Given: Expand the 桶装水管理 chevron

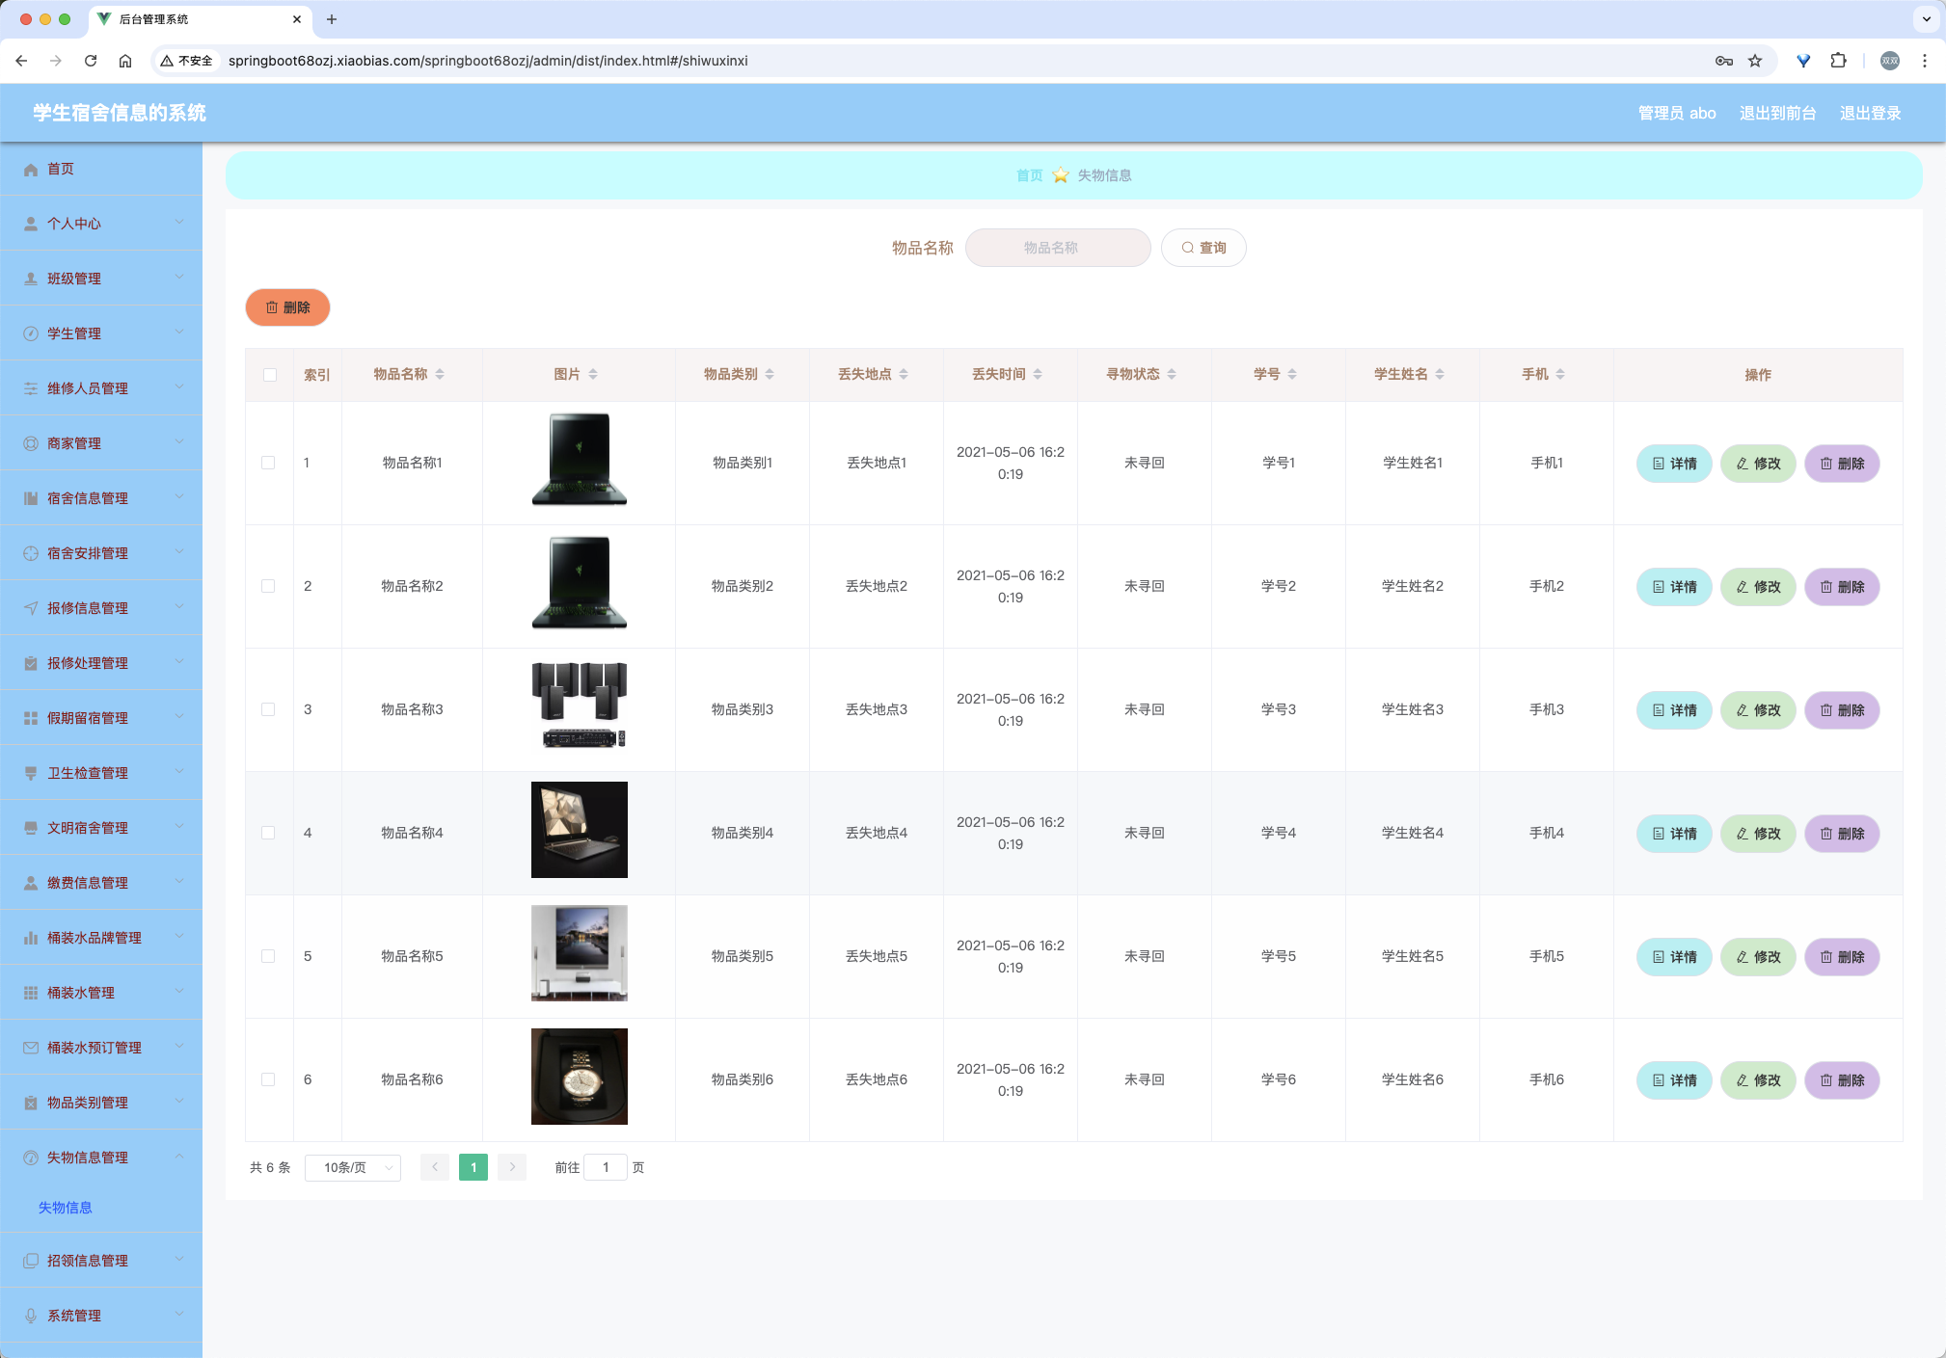Looking at the screenshot, I should pos(179,992).
